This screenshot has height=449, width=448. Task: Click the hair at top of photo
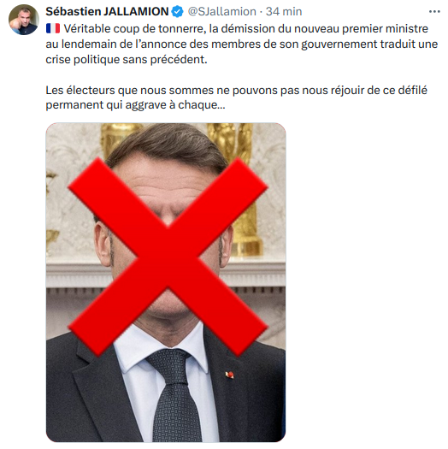point(168,146)
